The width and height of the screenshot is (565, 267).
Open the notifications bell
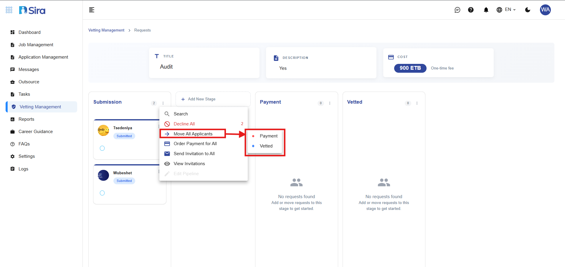tap(486, 10)
